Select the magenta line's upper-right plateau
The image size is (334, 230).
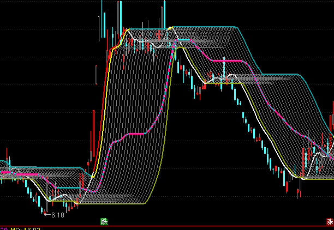click(224, 60)
